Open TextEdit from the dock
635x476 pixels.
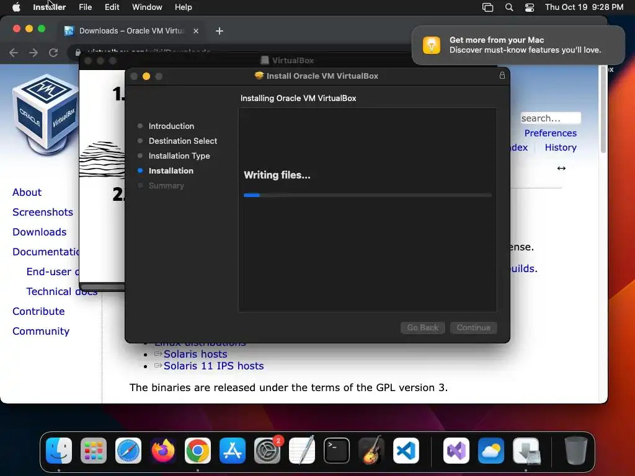click(302, 451)
